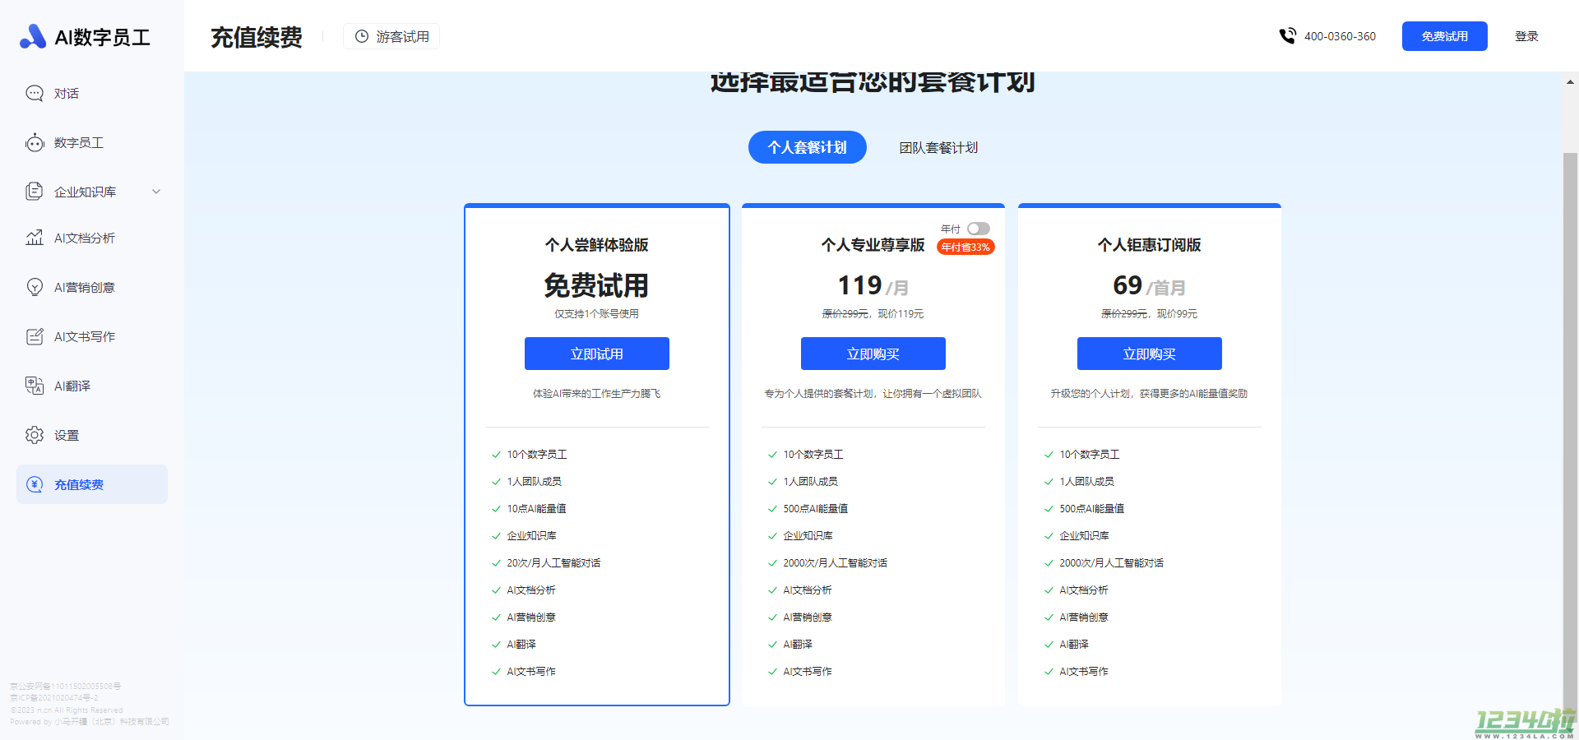
Task: Select the 数字员工 robot icon
Action: pos(35,143)
